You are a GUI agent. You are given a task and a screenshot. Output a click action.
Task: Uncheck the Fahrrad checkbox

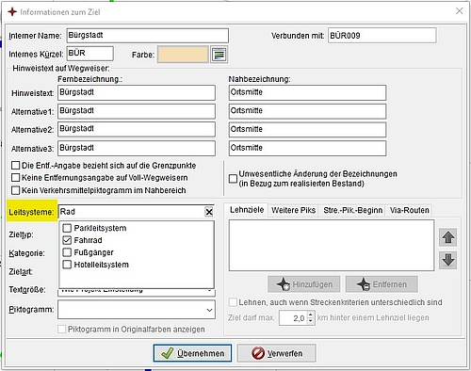click(67, 240)
